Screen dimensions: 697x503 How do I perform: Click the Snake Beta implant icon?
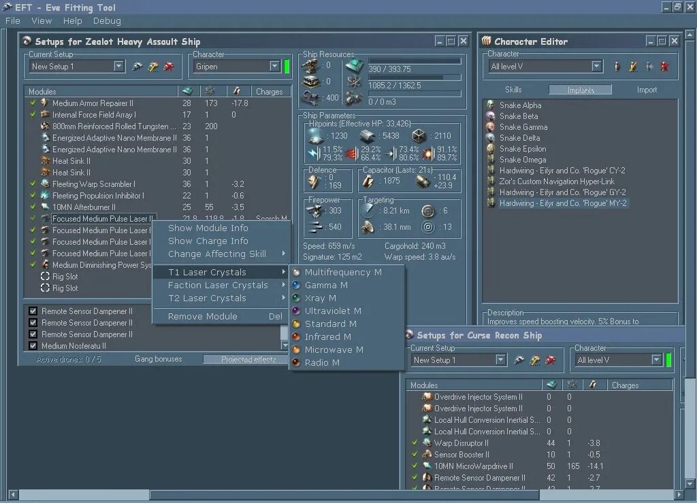(x=491, y=116)
